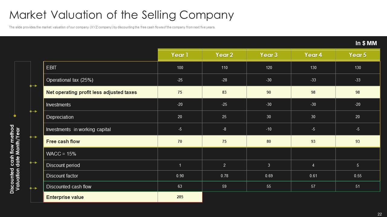Click the In $ MM unit label
The image size is (387, 217).
366,43
